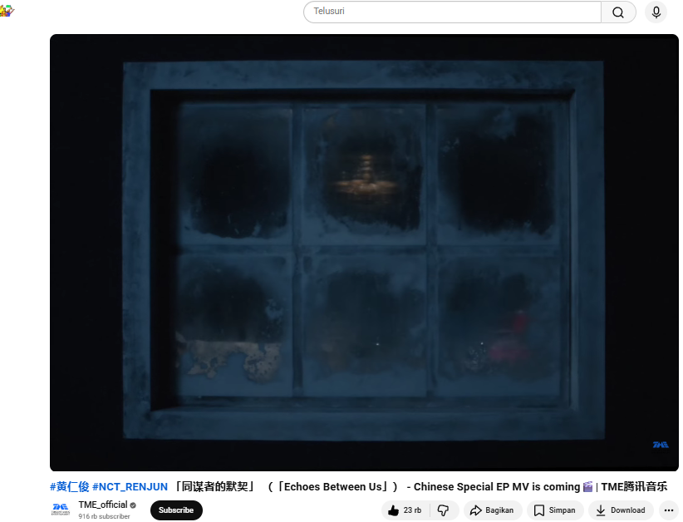Click the verified badge next to TME_official

(133, 505)
